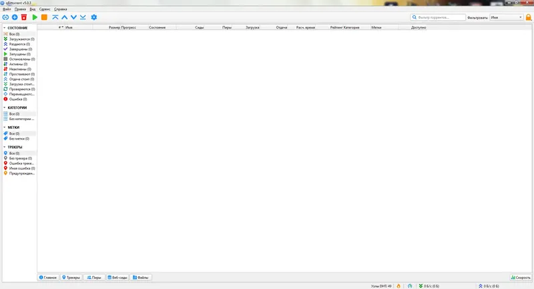Viewport: 534px width, 289px height.
Task: Select the Загружаются (0) status filter
Action: pos(19,39)
